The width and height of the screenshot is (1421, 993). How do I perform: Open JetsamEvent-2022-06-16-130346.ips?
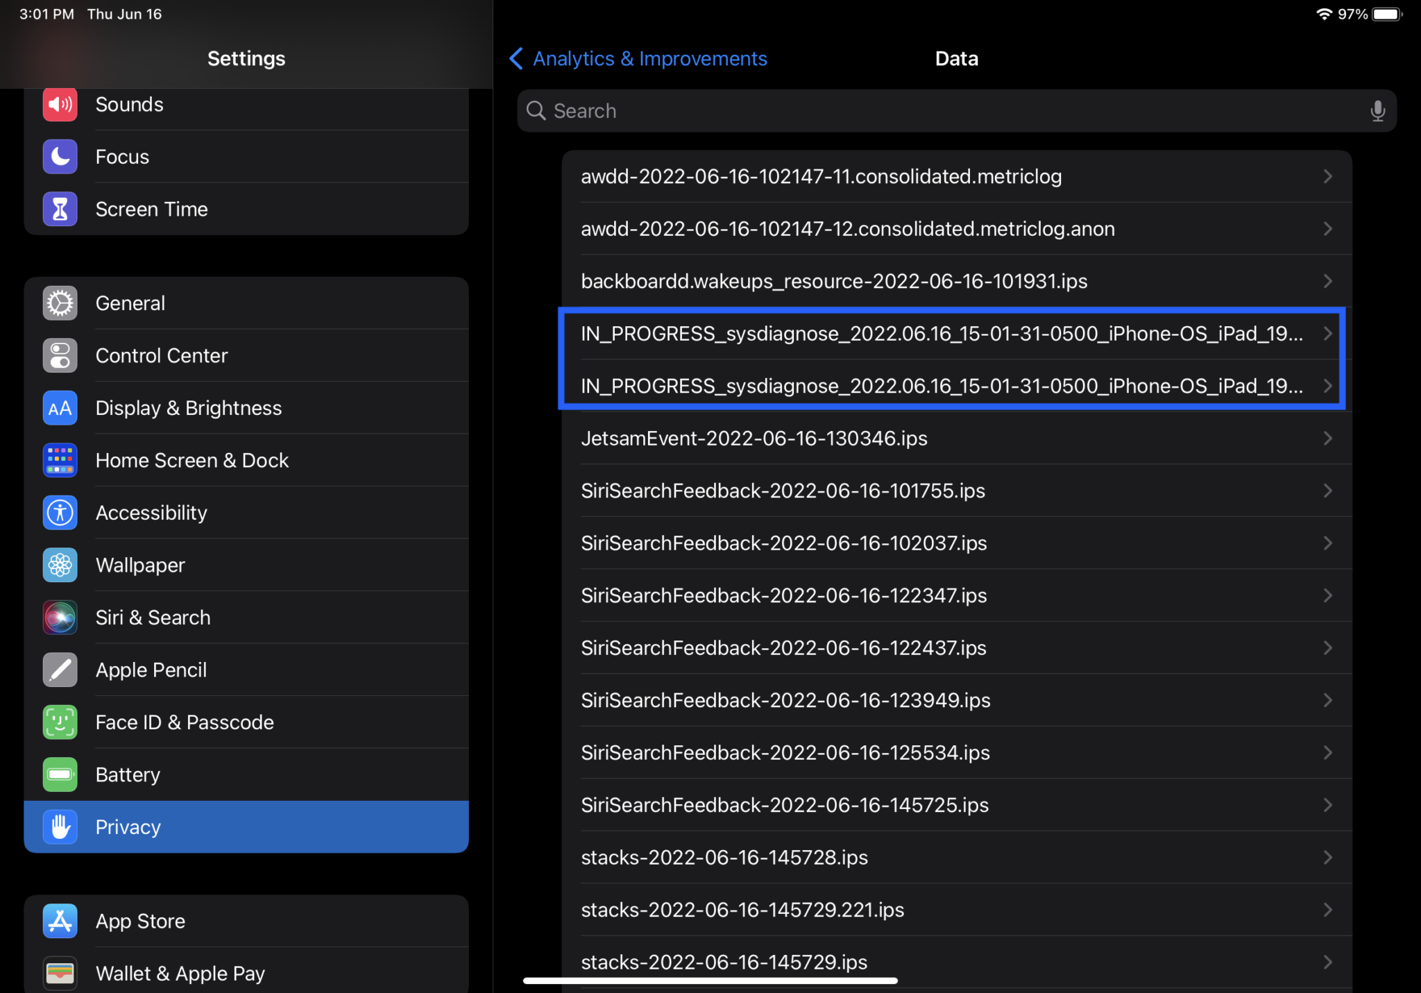(957, 439)
